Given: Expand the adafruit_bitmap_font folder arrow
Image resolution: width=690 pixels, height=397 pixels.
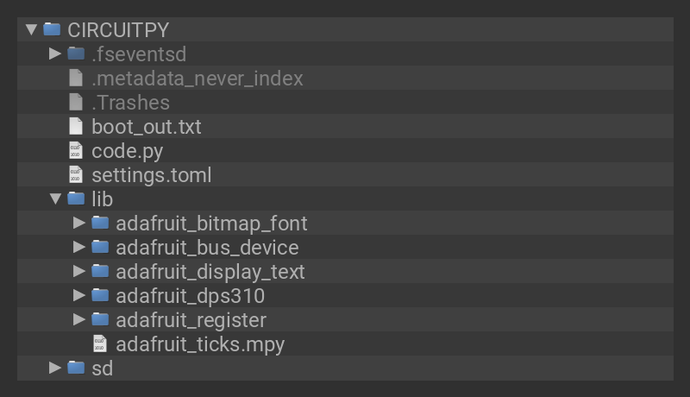Looking at the screenshot, I should click(x=80, y=223).
